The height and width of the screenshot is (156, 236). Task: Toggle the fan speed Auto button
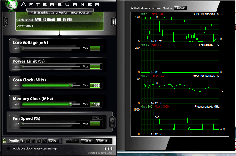(x=97, y=118)
